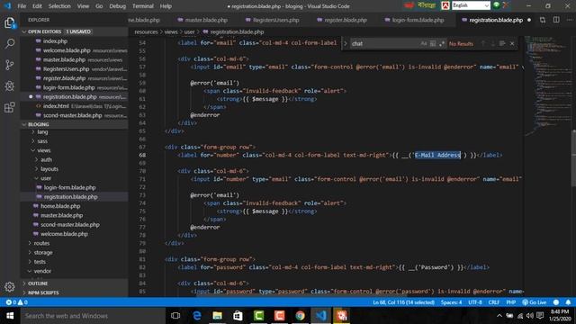Image resolution: width=576 pixels, height=324 pixels.
Task: Expand the layouts folder
Action: coord(49,169)
